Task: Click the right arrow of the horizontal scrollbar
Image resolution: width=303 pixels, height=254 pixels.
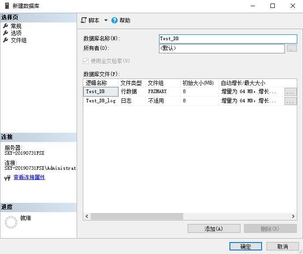Action: (x=293, y=216)
